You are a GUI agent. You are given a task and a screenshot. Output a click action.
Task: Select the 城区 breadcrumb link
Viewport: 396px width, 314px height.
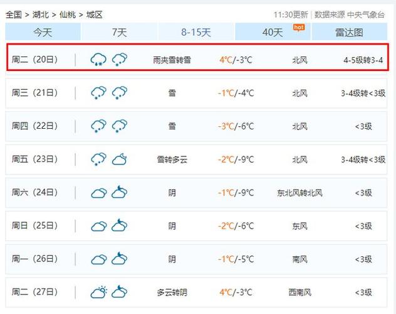pos(94,14)
